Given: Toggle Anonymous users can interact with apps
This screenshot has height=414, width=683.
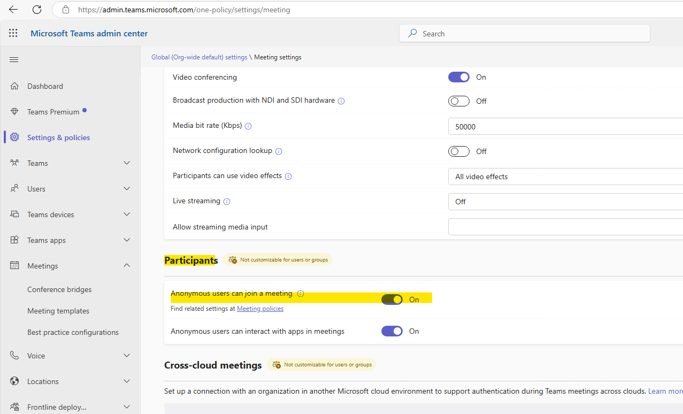Looking at the screenshot, I should [392, 331].
